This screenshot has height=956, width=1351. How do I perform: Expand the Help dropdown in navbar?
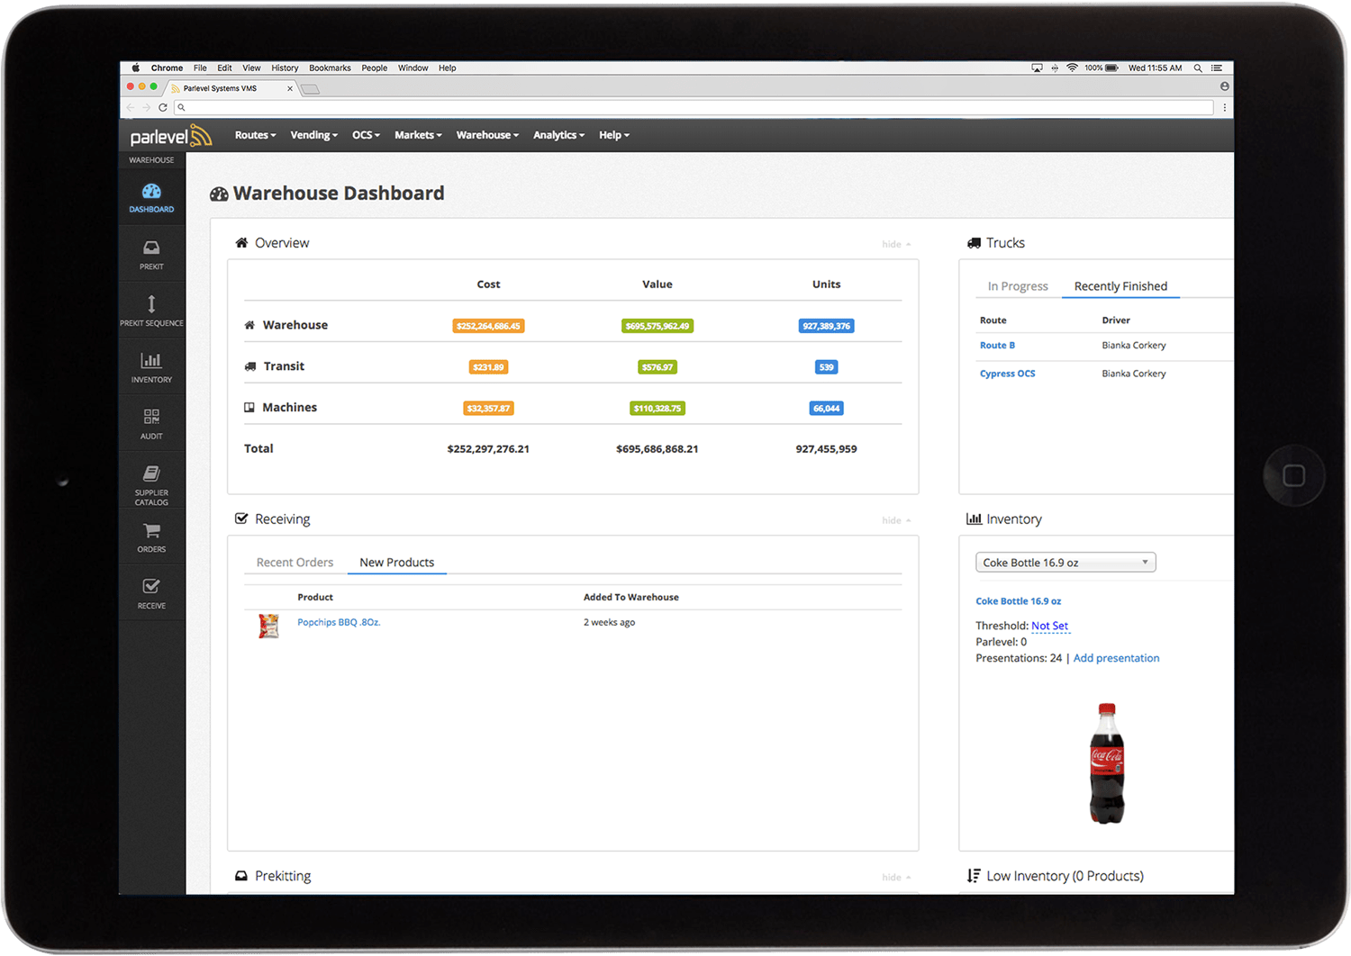coord(614,135)
